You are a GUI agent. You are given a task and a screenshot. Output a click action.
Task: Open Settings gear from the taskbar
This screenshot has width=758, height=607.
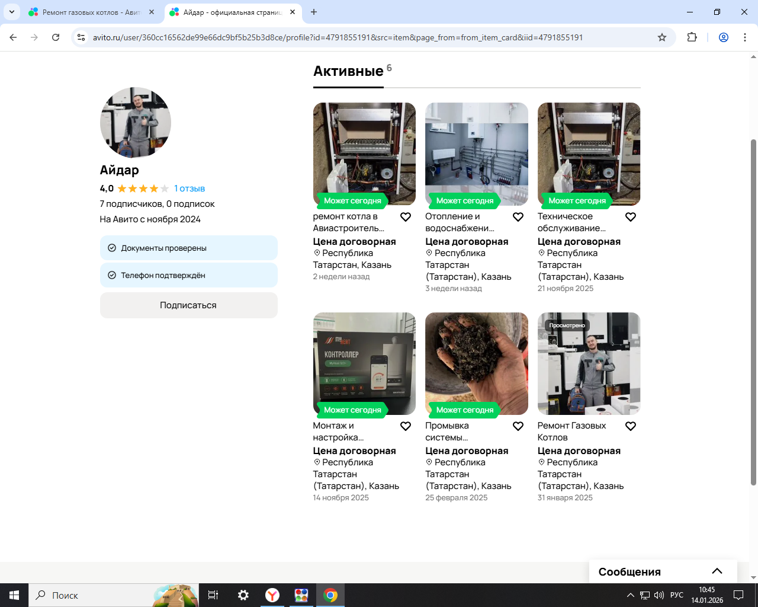coord(243,595)
